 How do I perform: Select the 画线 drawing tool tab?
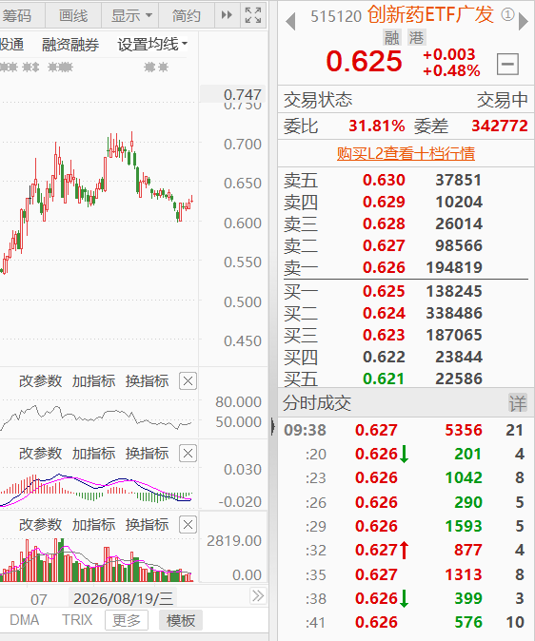click(x=73, y=15)
